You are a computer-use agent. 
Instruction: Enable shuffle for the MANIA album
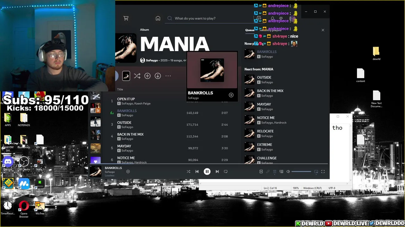137,76
